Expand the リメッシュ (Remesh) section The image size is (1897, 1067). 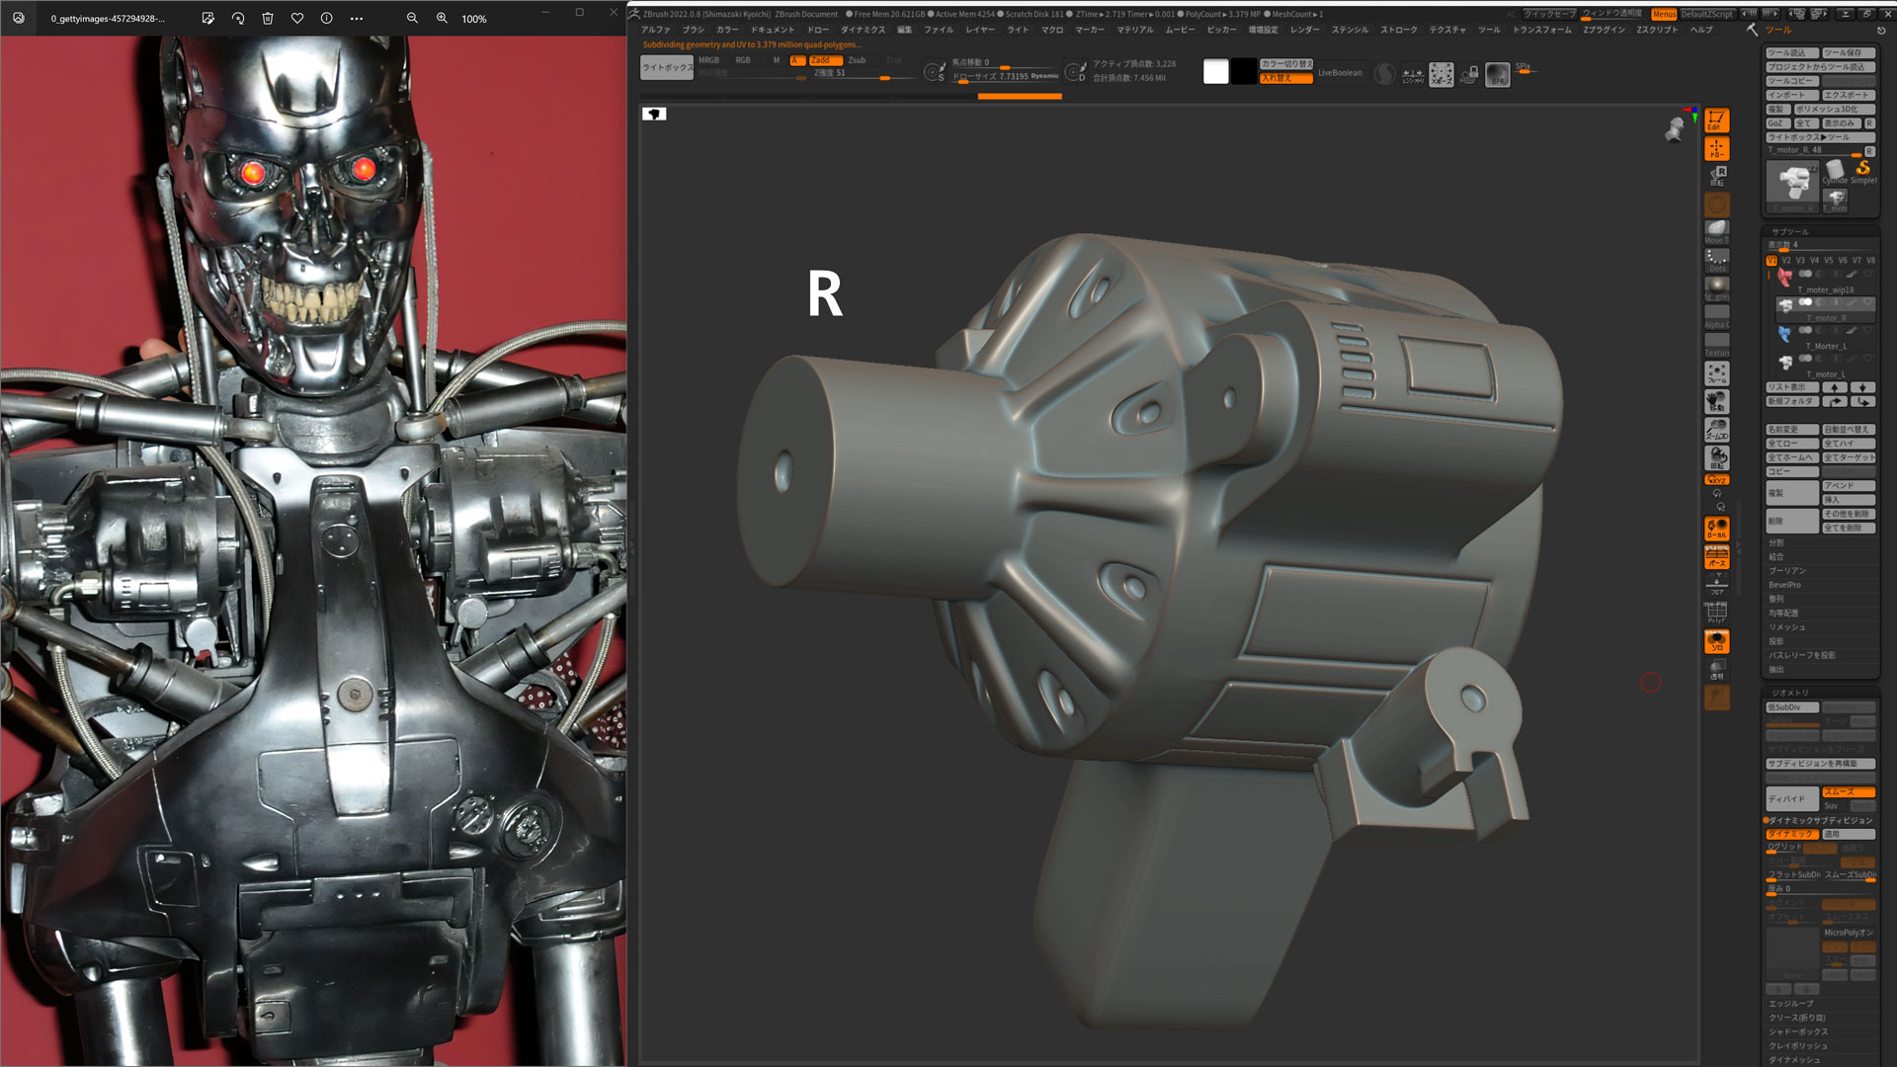pyautogui.click(x=1787, y=627)
